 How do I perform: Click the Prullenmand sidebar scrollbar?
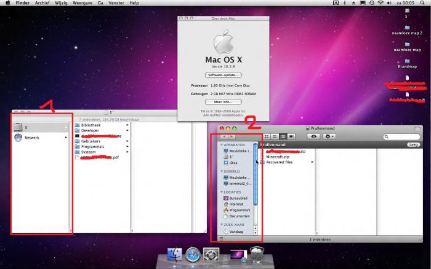click(x=256, y=174)
